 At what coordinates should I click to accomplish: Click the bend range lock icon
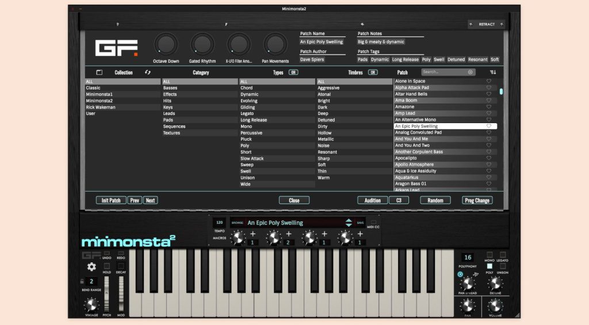[82, 281]
